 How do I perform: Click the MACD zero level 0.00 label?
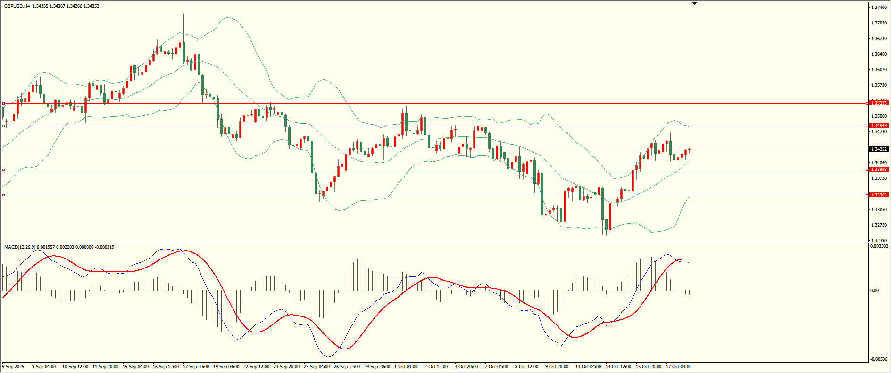click(x=874, y=291)
